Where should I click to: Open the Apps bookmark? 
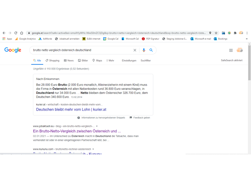[7, 39]
